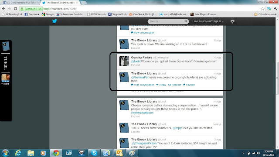Click the browser back arrow

(3, 9)
